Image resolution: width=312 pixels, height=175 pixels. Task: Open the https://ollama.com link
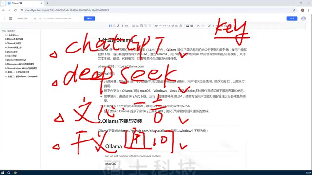click(x=130, y=66)
